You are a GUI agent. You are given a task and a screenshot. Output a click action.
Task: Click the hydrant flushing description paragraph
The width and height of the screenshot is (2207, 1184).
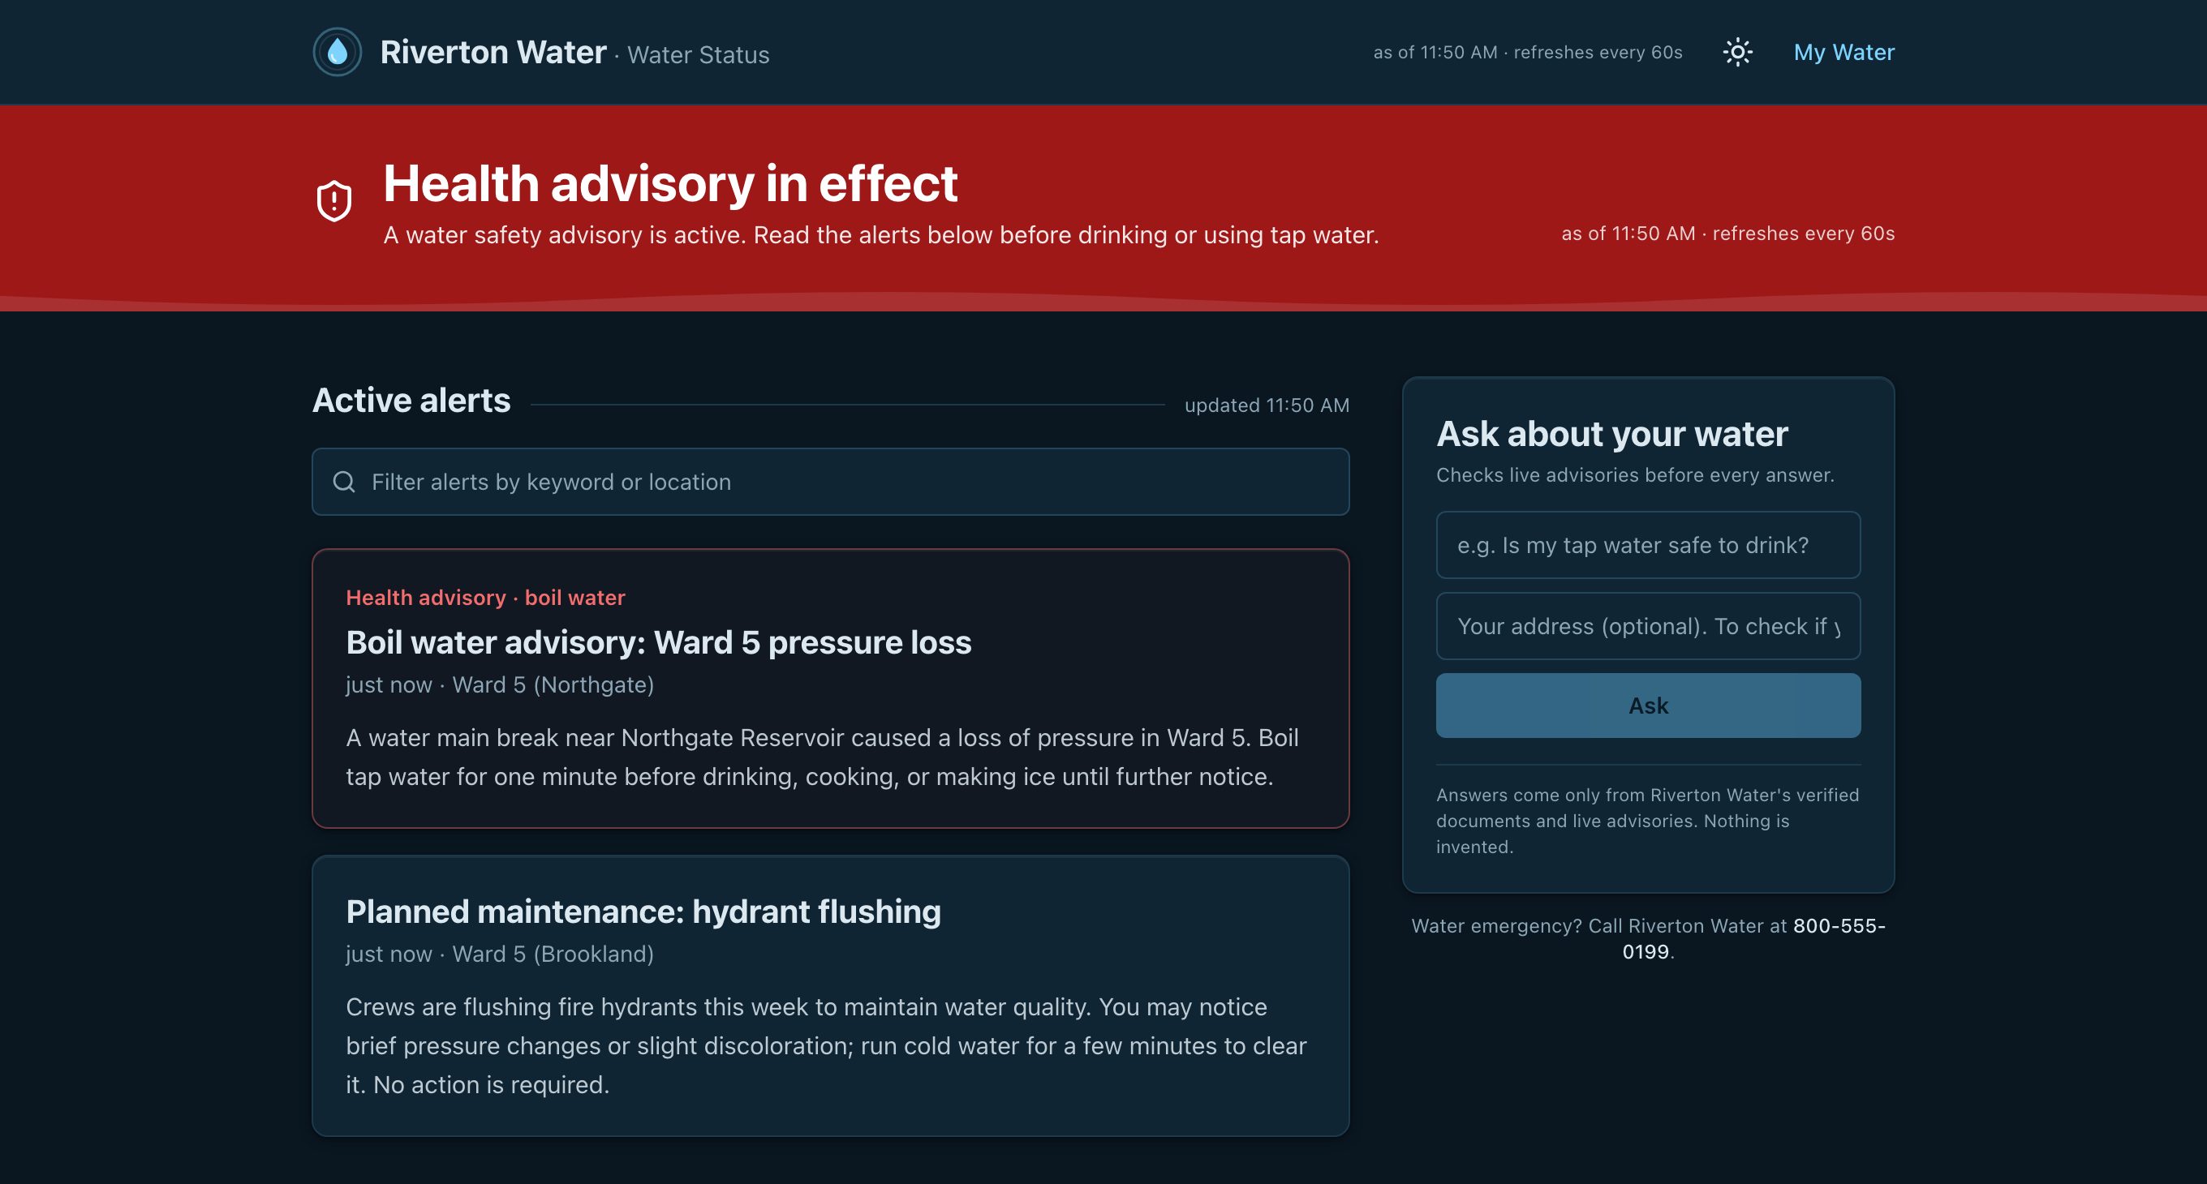827,1045
